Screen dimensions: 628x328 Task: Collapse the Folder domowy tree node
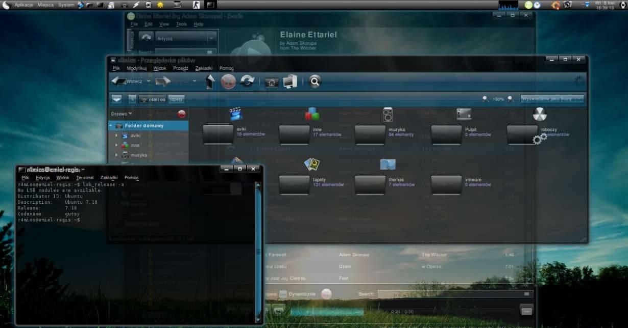click(111, 125)
